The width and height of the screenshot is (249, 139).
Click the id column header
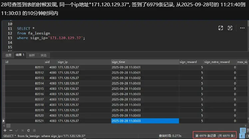coord(24,62)
